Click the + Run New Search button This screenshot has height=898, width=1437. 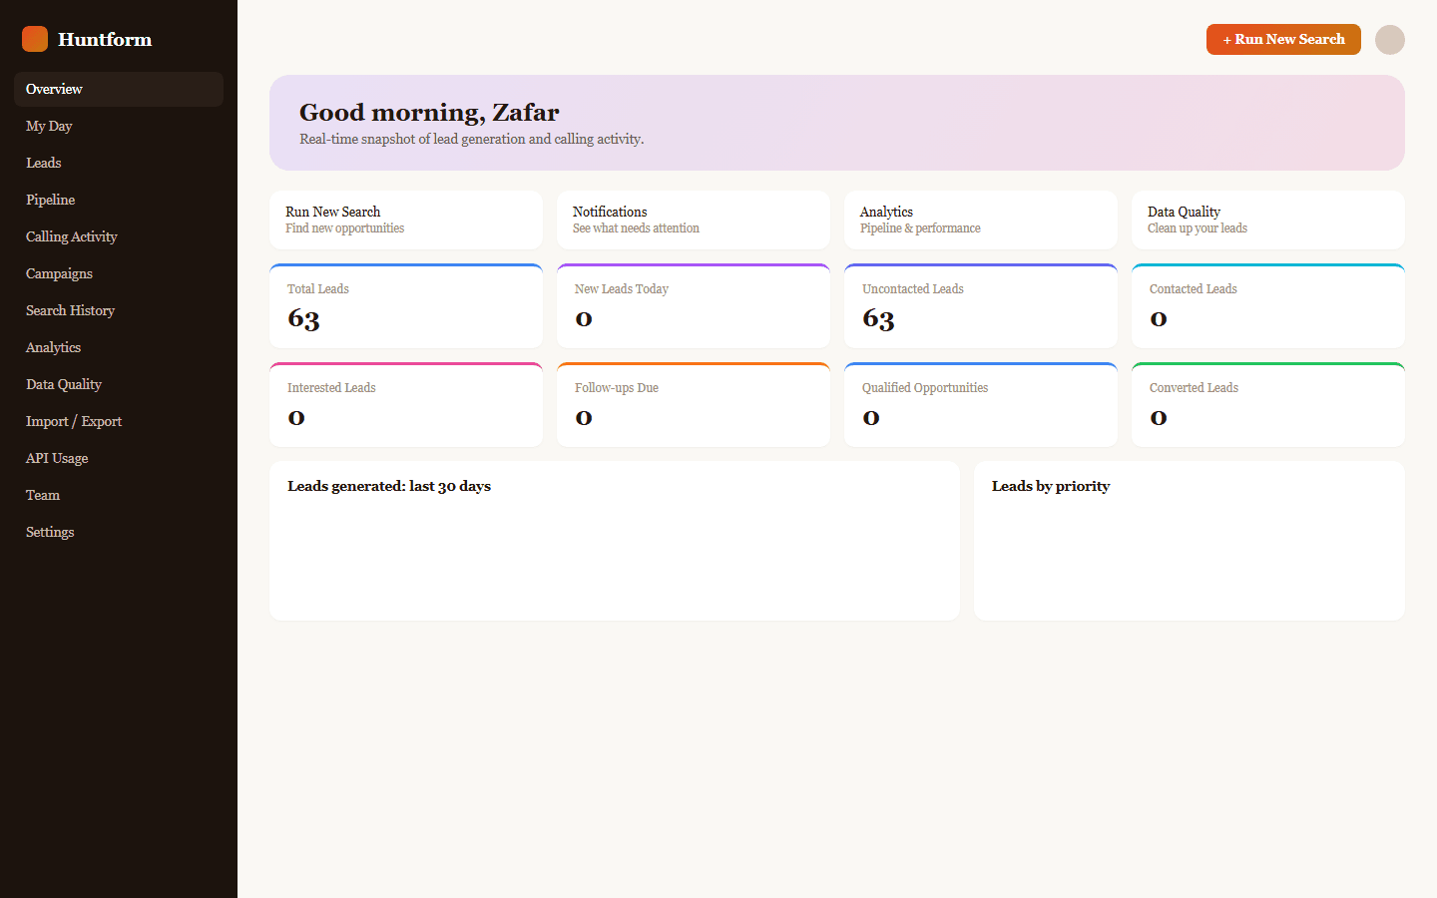pos(1283,40)
